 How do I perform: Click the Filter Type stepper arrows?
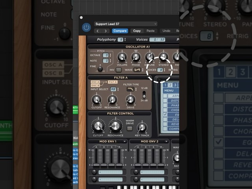point(136,89)
